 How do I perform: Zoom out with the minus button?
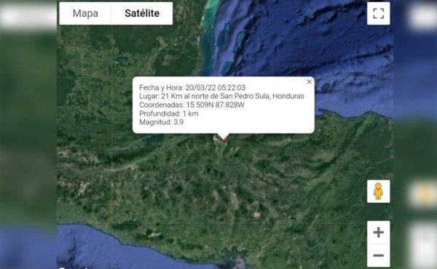tap(378, 256)
